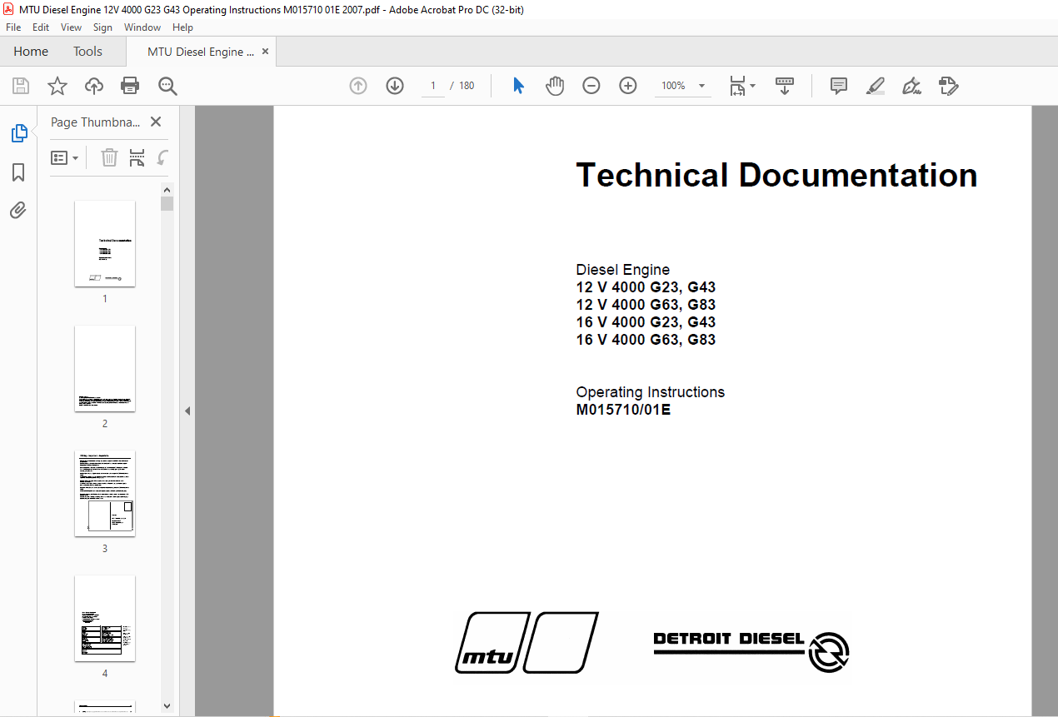The height and width of the screenshot is (717, 1058).
Task: Open the Help menu
Action: 183,27
